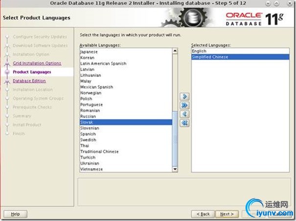The image size is (296, 221).
Task: Select the highlighted Slovak entry
Action: 126,122
